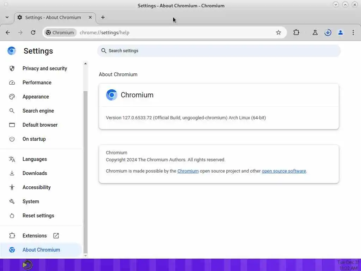
Task: Click the Chromium logo in About card
Action: (112, 95)
